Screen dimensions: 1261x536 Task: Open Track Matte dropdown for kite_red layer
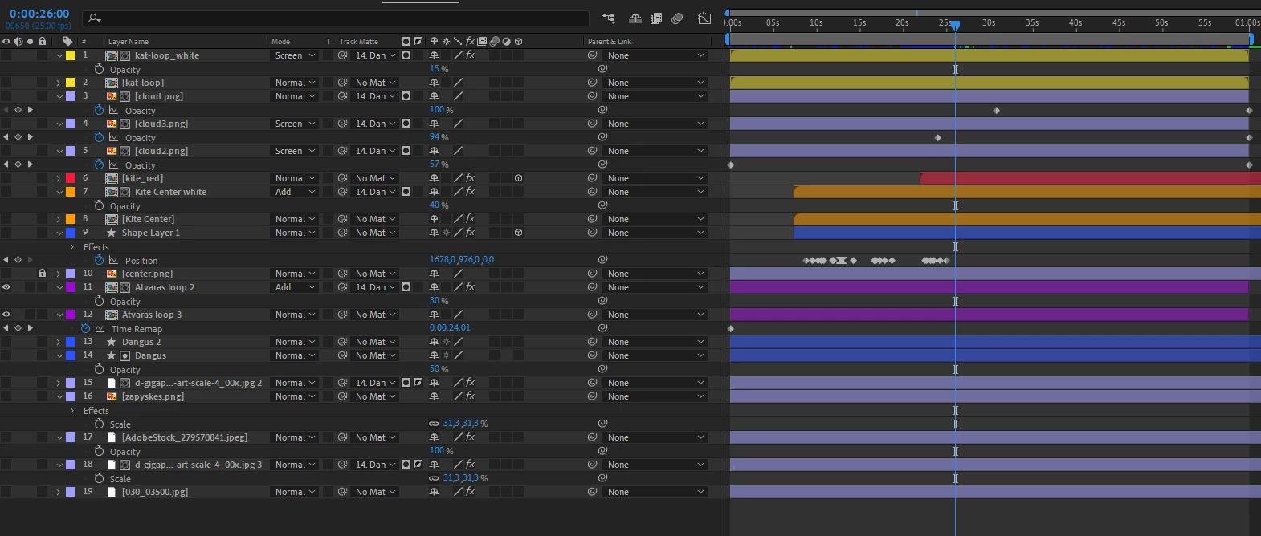point(375,178)
